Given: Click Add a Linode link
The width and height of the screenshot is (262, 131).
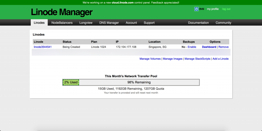Looking at the screenshot, I should 220,59.
